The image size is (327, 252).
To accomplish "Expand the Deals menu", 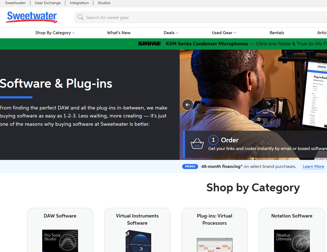I will pyautogui.click(x=171, y=33).
